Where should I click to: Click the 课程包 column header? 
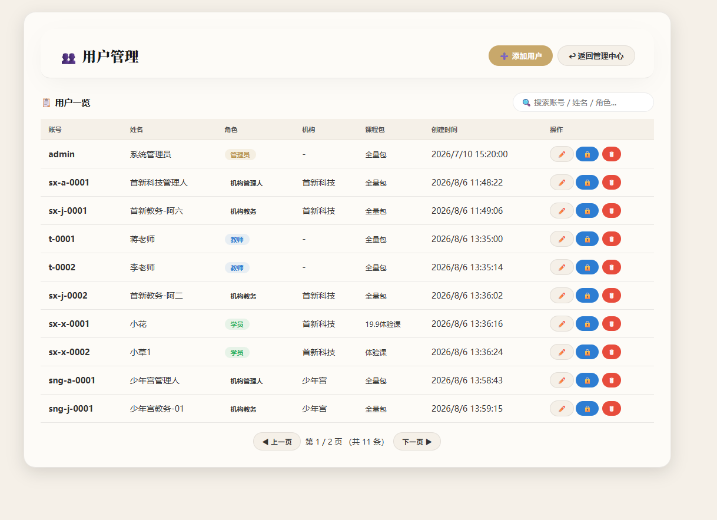point(375,130)
